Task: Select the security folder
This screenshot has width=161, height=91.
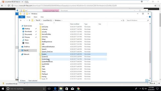Action: point(44,32)
